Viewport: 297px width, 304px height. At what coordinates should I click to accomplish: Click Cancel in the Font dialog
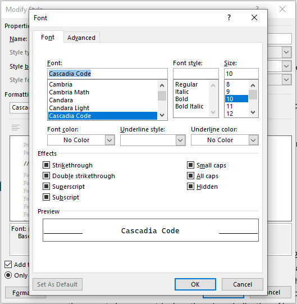(243, 284)
